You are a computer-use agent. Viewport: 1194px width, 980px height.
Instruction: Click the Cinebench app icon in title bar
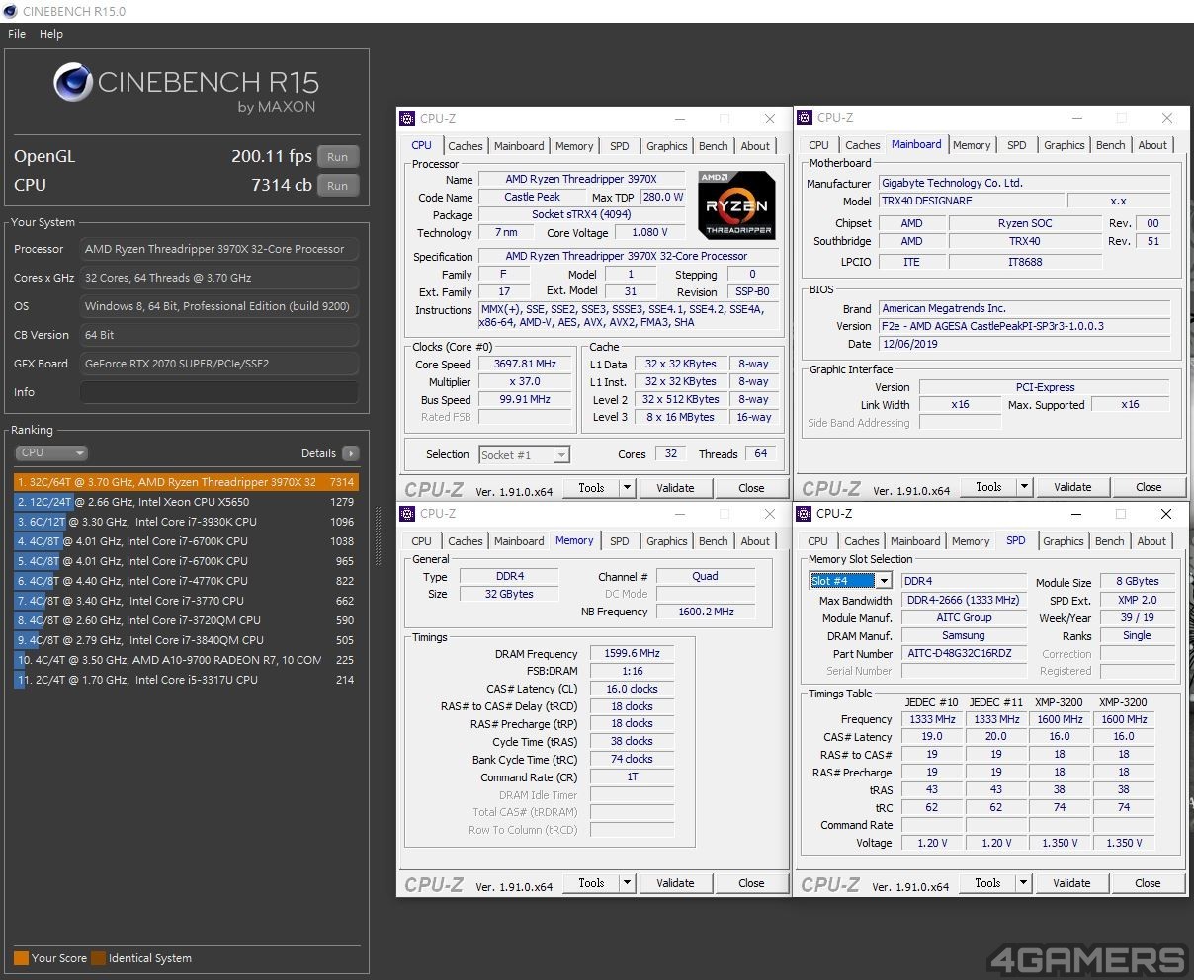[x=10, y=11]
